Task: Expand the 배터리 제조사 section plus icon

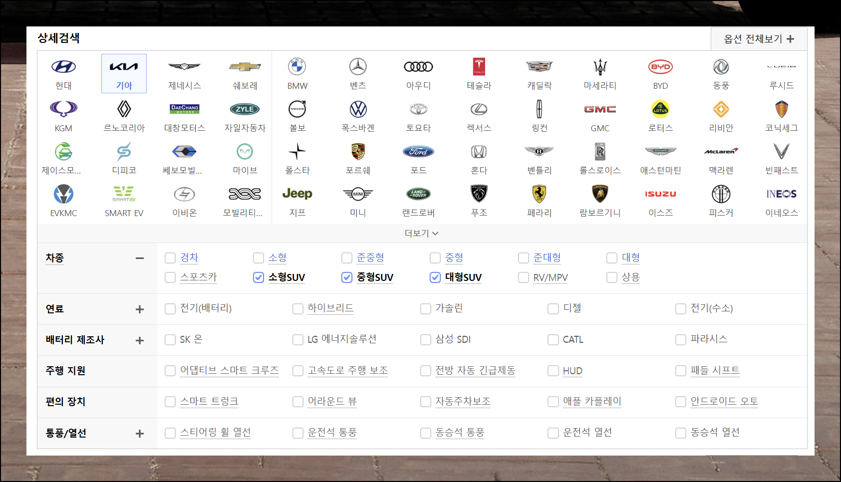Action: tap(140, 340)
